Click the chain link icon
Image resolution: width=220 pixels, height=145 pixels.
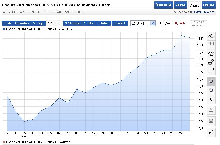point(211,71)
